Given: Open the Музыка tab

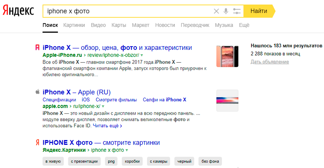Looking at the screenshot, I should 224,25.
